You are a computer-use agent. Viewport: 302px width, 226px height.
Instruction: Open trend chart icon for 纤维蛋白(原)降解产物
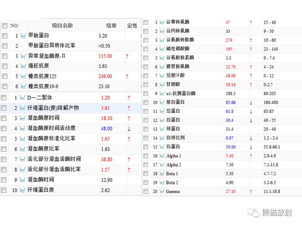pos(22,108)
